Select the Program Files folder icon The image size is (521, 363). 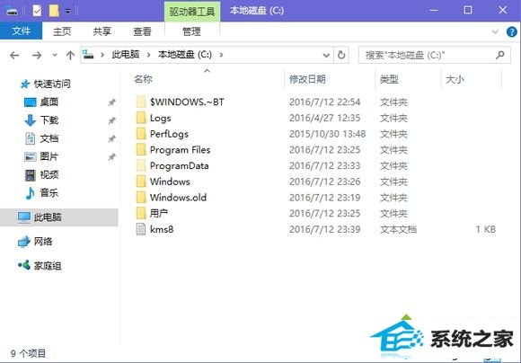click(x=141, y=149)
